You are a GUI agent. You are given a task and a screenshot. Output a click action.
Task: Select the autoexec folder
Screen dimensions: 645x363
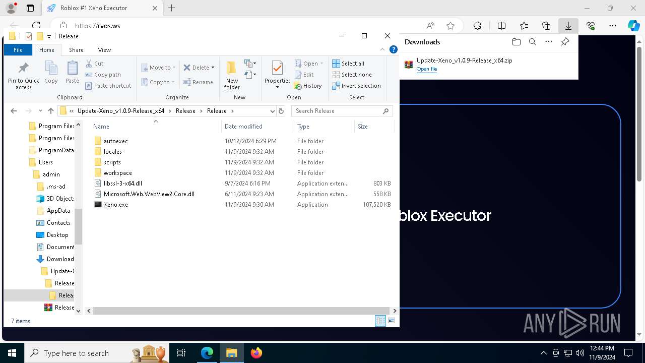click(x=116, y=141)
